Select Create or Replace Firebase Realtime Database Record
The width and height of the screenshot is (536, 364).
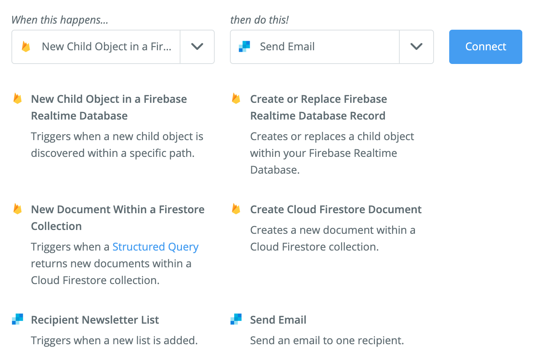pyautogui.click(x=319, y=107)
